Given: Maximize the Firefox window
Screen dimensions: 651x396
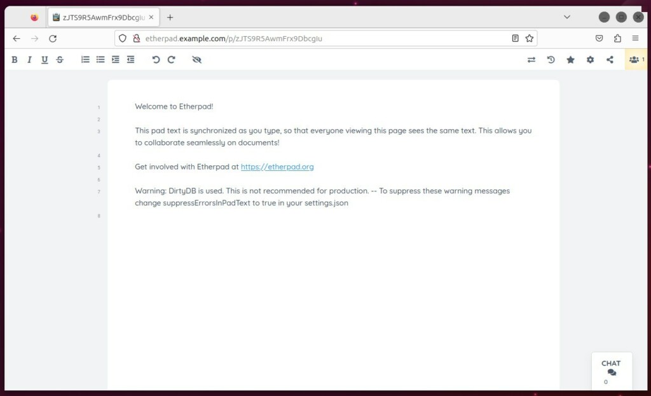Looking at the screenshot, I should click(x=621, y=17).
